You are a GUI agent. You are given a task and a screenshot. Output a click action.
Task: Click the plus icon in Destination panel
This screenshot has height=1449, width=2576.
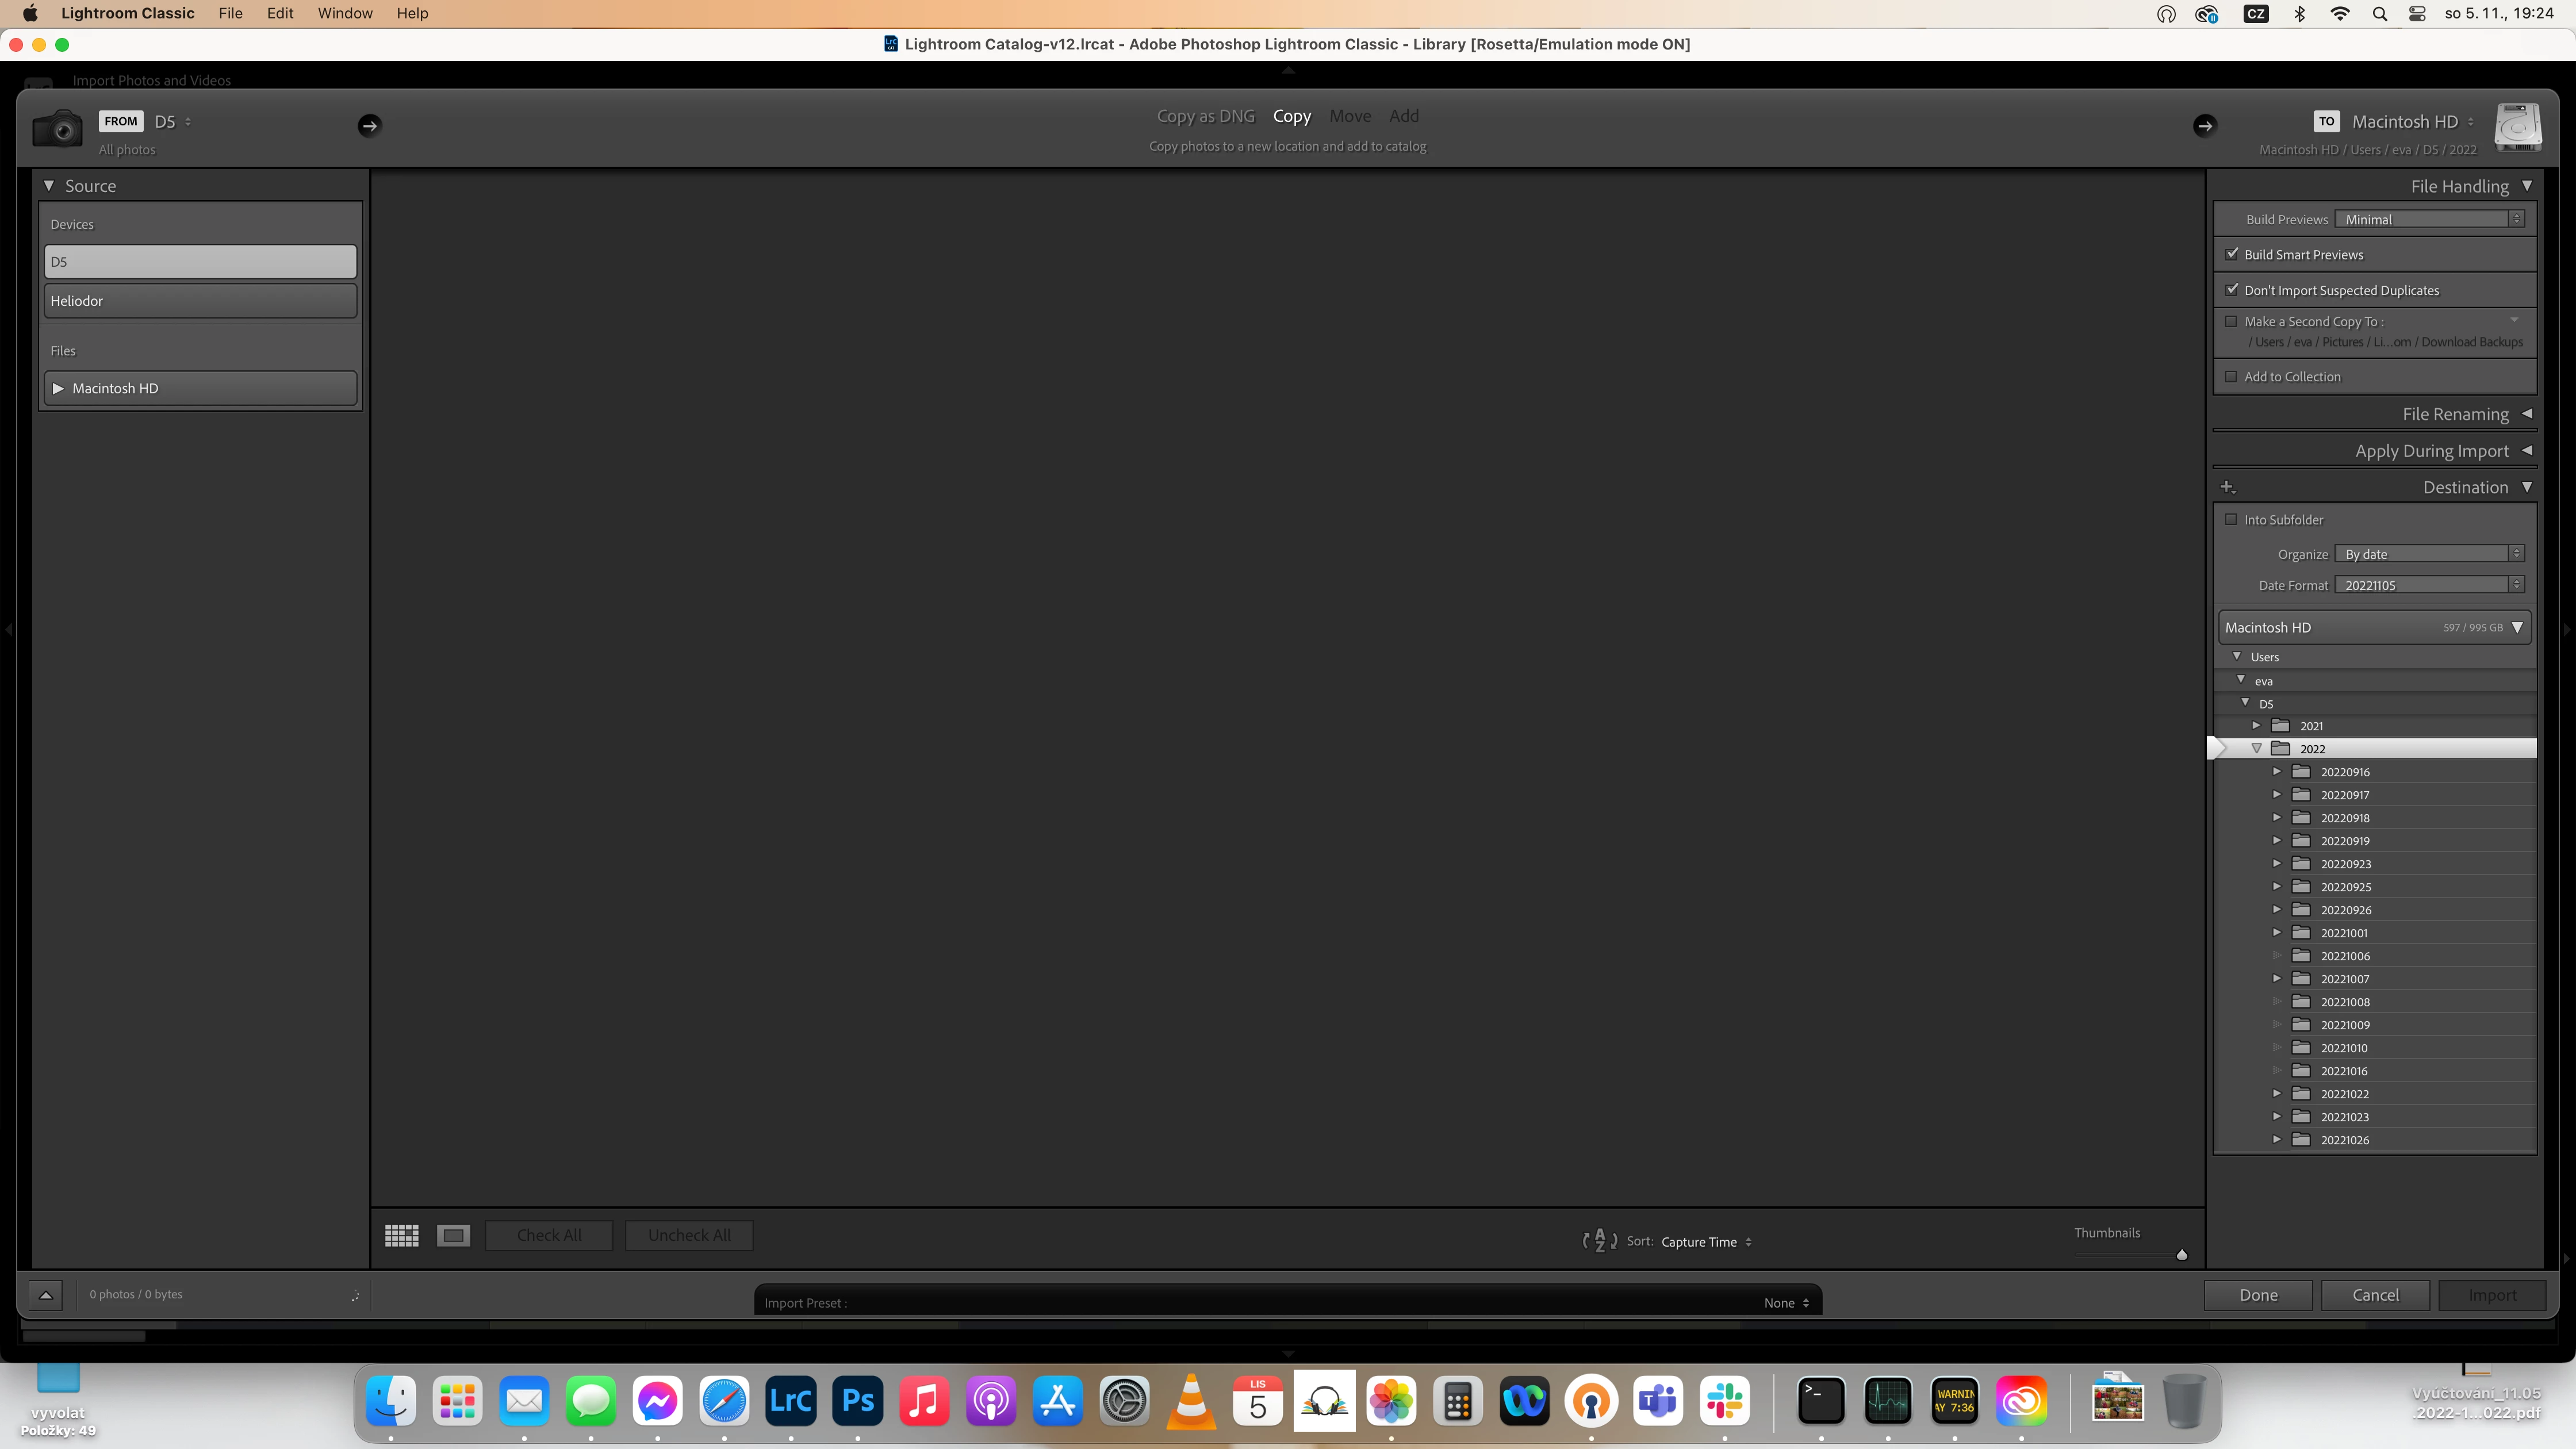[2227, 487]
